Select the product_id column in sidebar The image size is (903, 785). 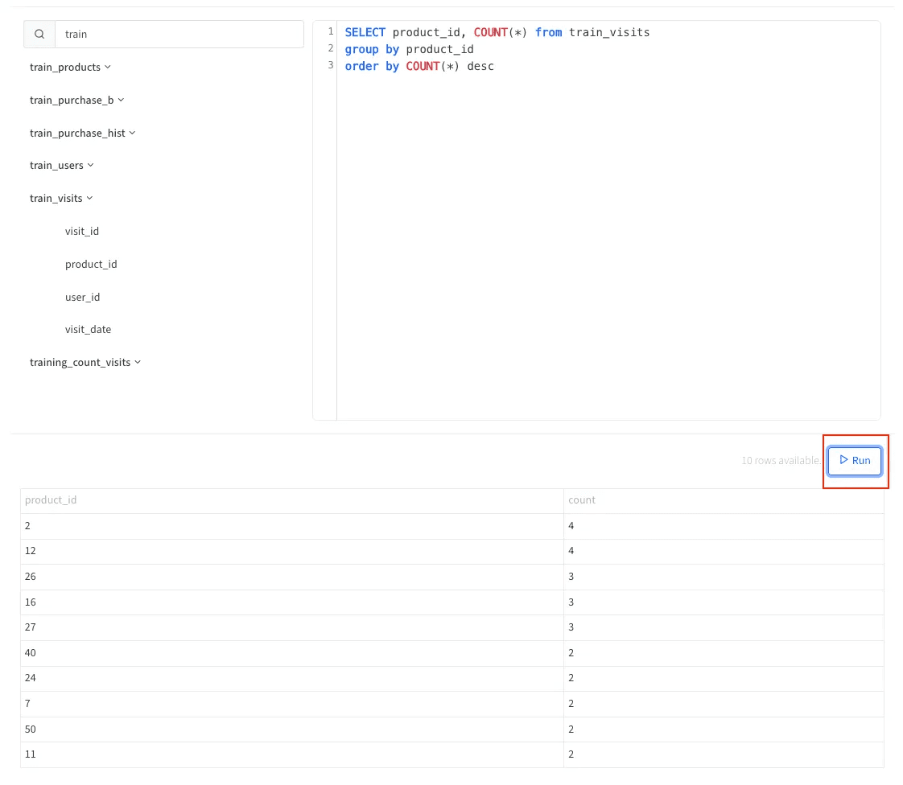click(91, 264)
